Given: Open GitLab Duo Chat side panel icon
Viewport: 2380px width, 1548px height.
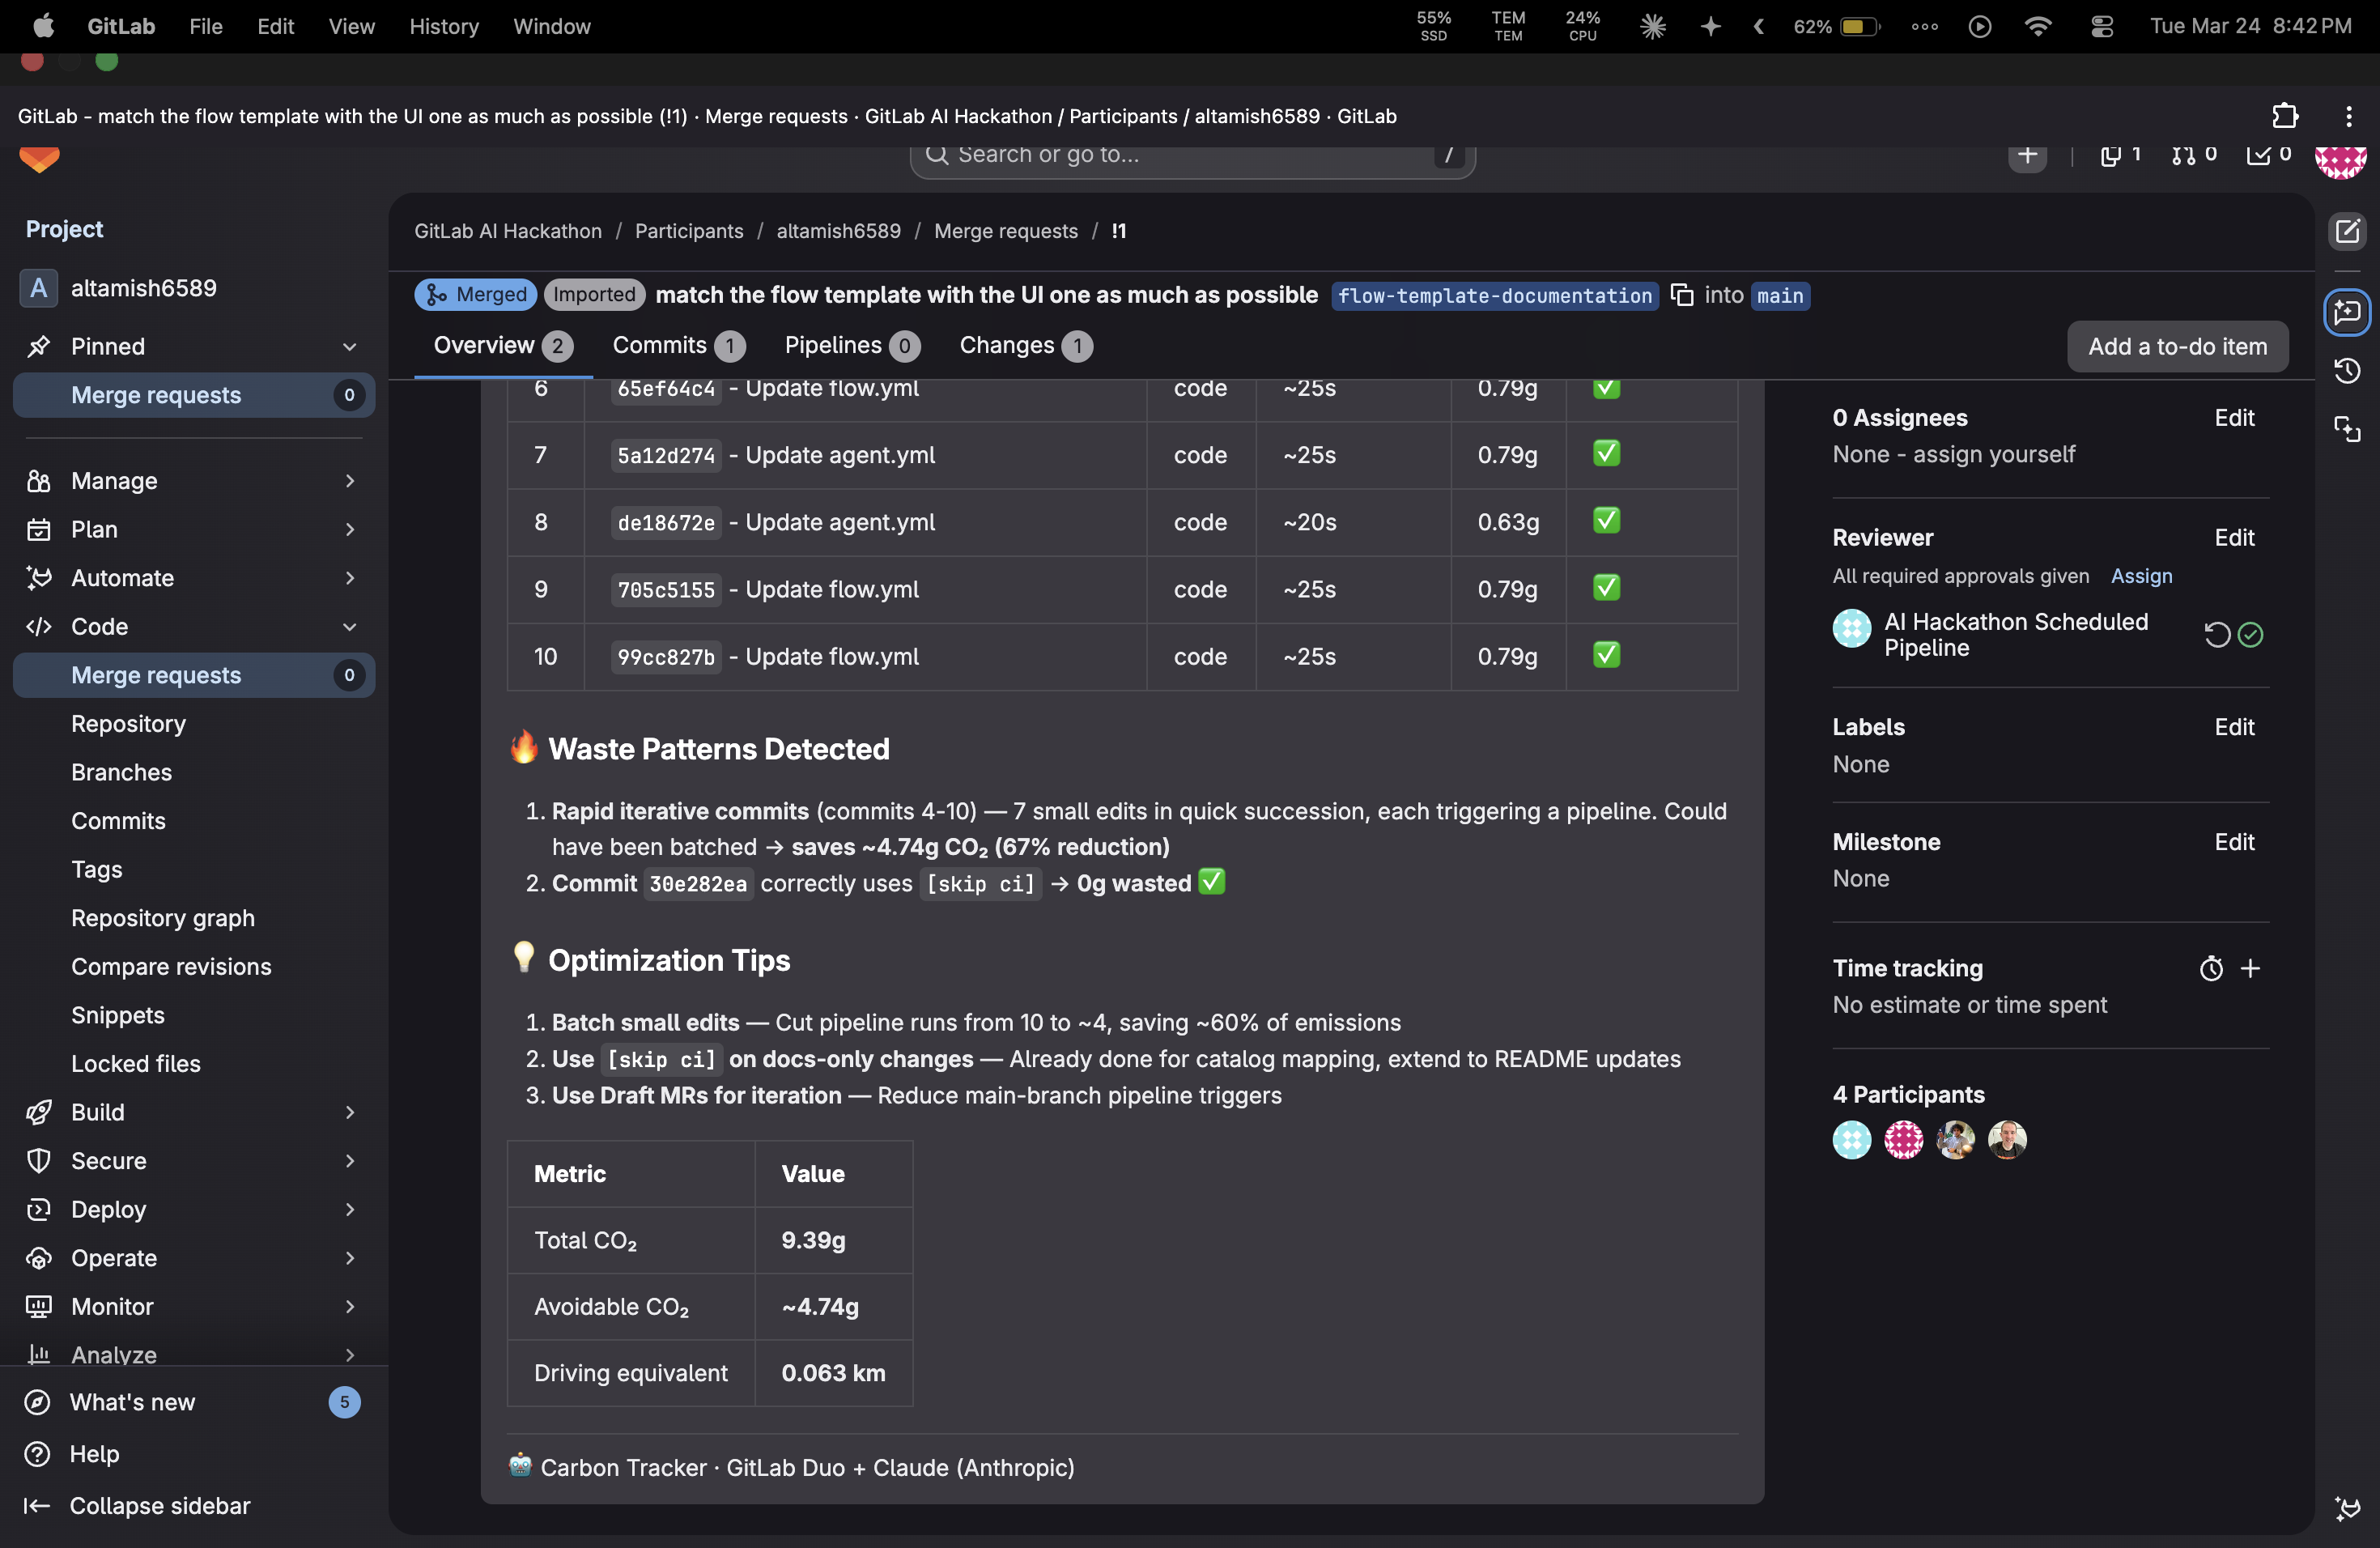Looking at the screenshot, I should coord(2346,313).
